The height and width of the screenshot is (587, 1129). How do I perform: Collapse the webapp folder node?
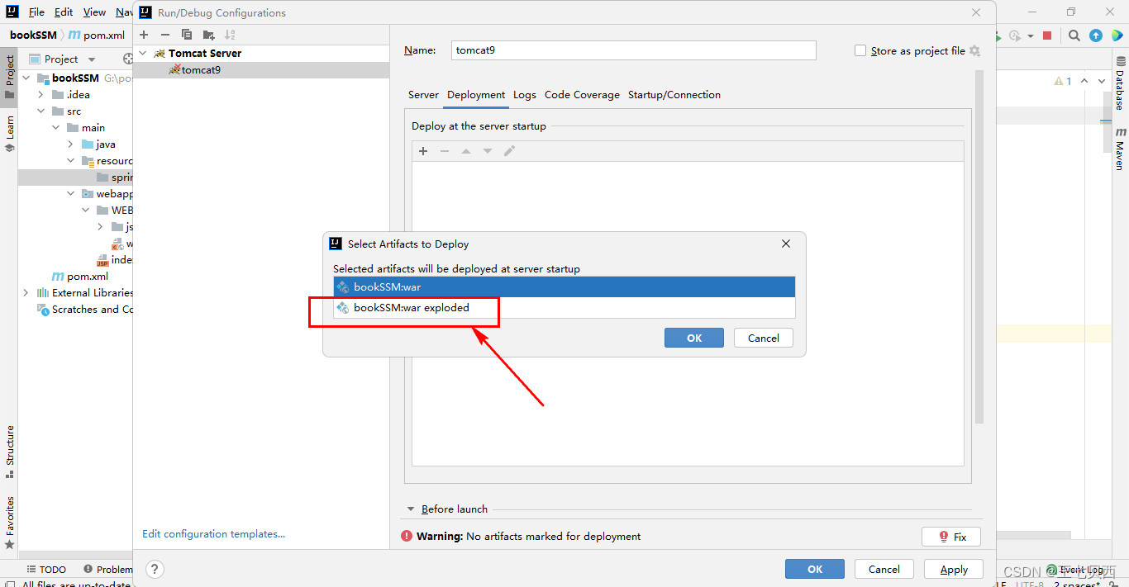pyautogui.click(x=71, y=194)
